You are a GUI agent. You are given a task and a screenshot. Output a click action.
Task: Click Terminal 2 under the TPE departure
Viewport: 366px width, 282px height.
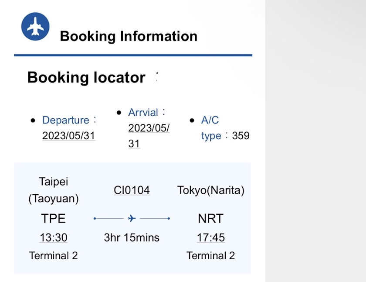coord(54,255)
